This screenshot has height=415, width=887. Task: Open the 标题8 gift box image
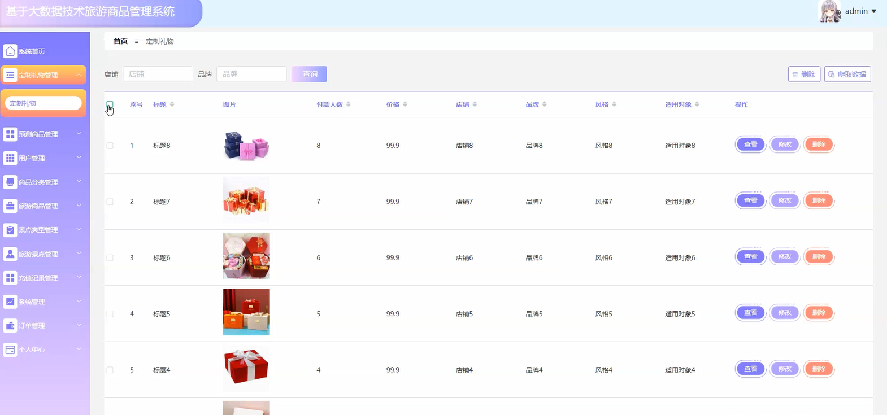pyautogui.click(x=246, y=146)
